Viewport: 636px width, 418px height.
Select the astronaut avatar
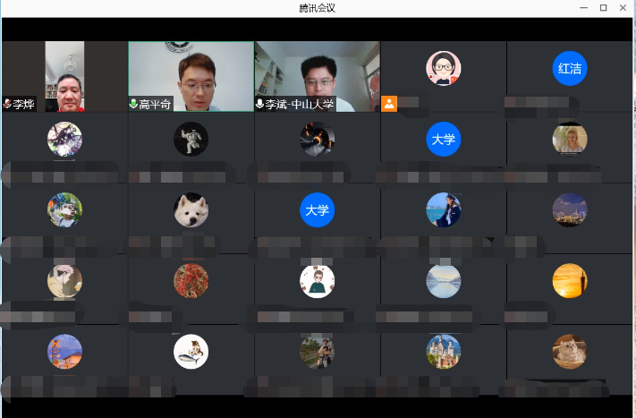pyautogui.click(x=191, y=140)
